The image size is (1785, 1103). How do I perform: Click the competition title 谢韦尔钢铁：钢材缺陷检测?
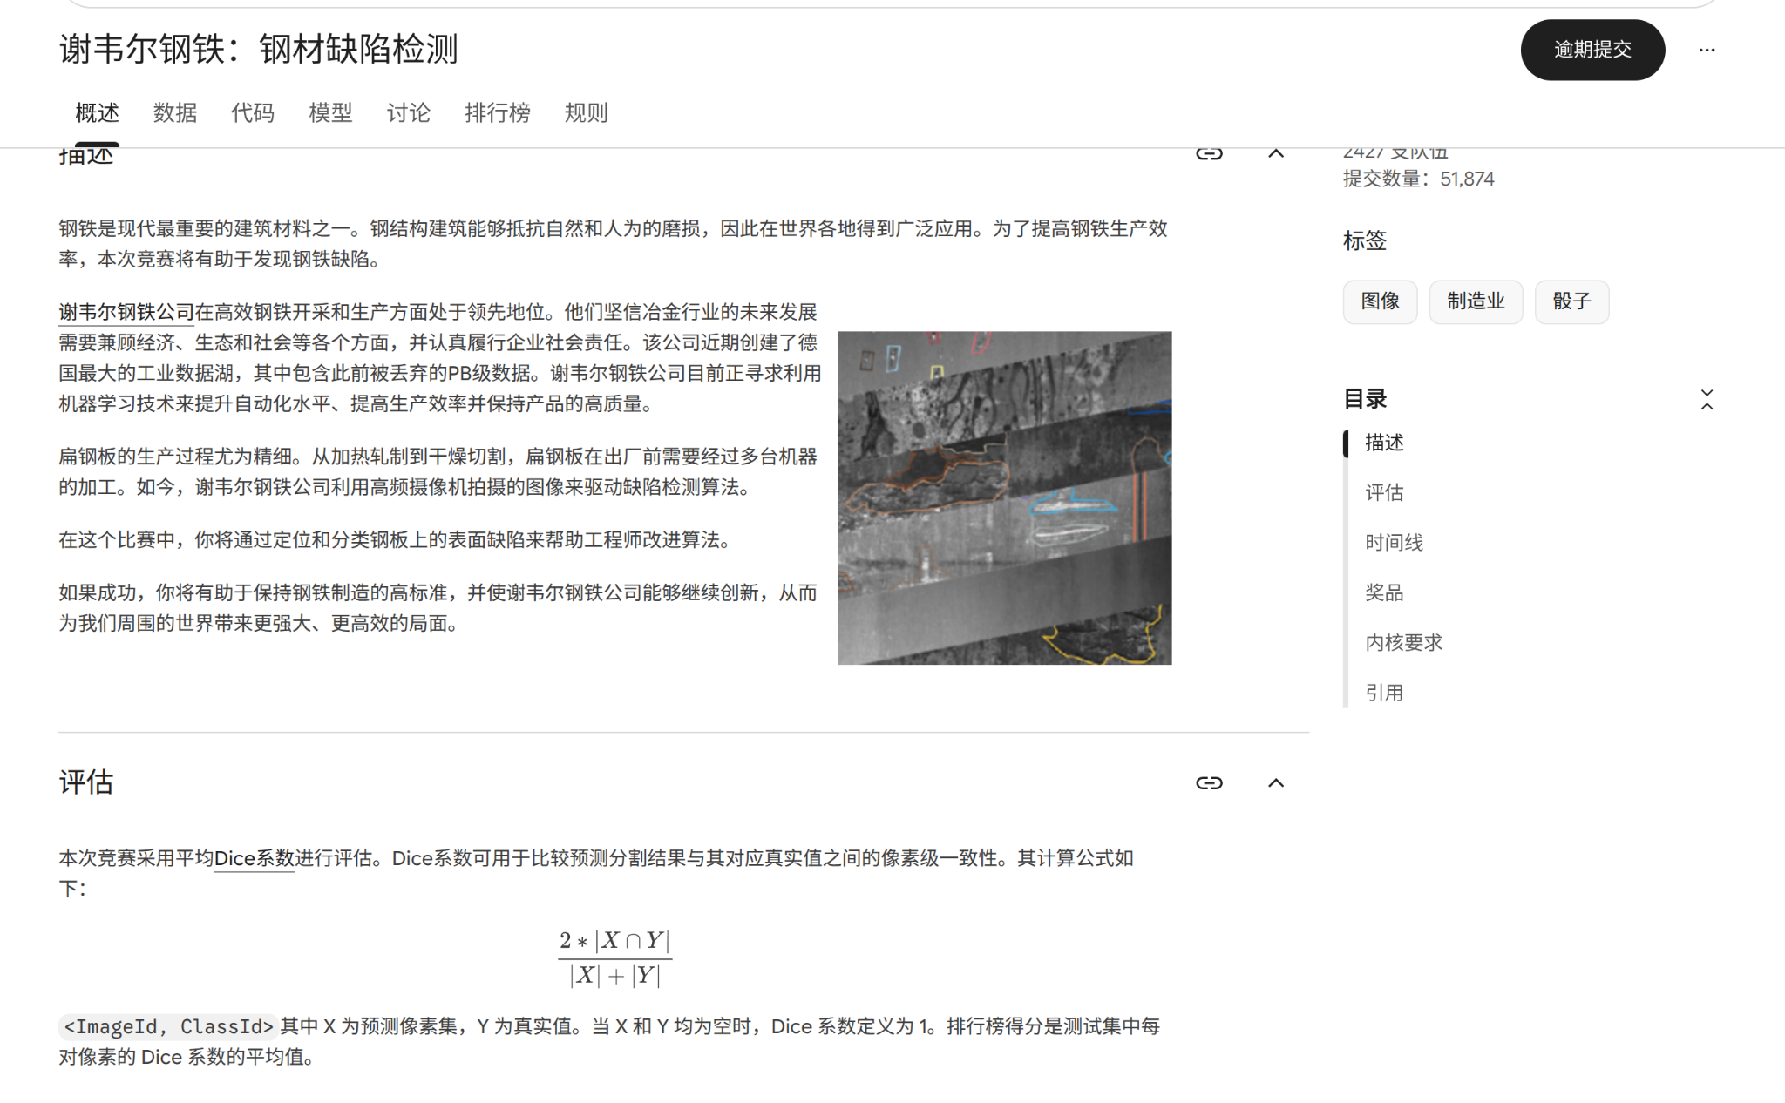click(259, 49)
